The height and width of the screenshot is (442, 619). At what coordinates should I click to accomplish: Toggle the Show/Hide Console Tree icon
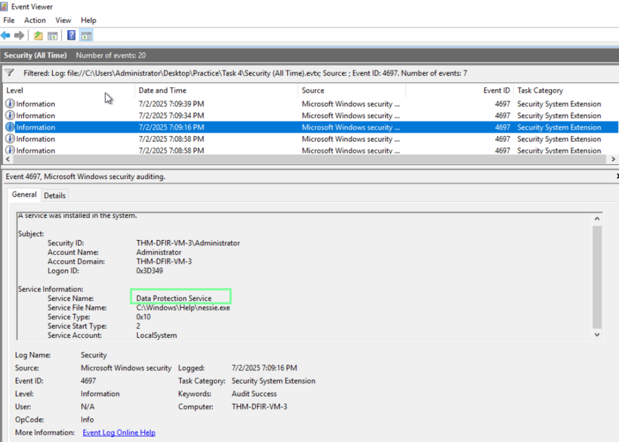pyautogui.click(x=53, y=36)
